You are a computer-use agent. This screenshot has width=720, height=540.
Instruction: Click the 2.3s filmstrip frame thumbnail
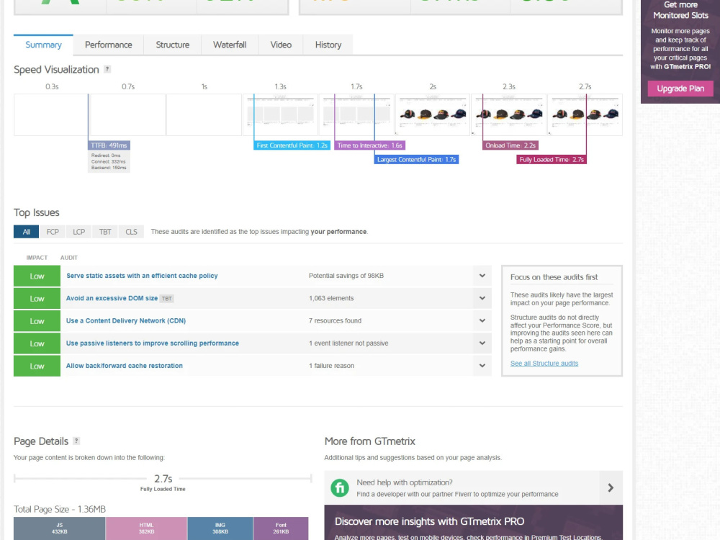[509, 114]
